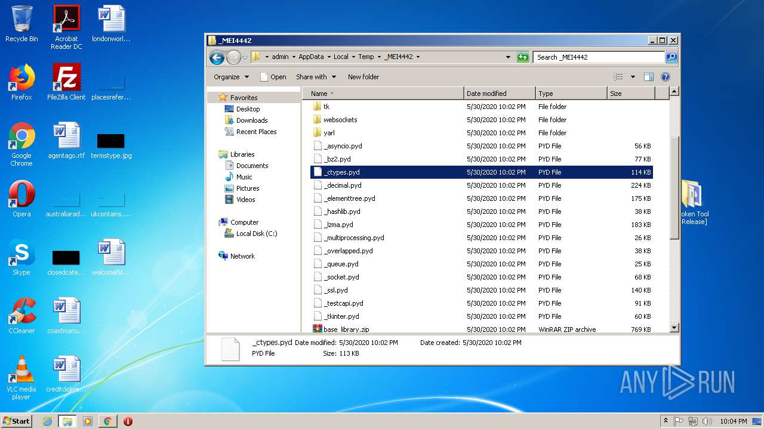The width and height of the screenshot is (764, 429).
Task: Select the agentago.rtf desktop file
Action: [66, 141]
